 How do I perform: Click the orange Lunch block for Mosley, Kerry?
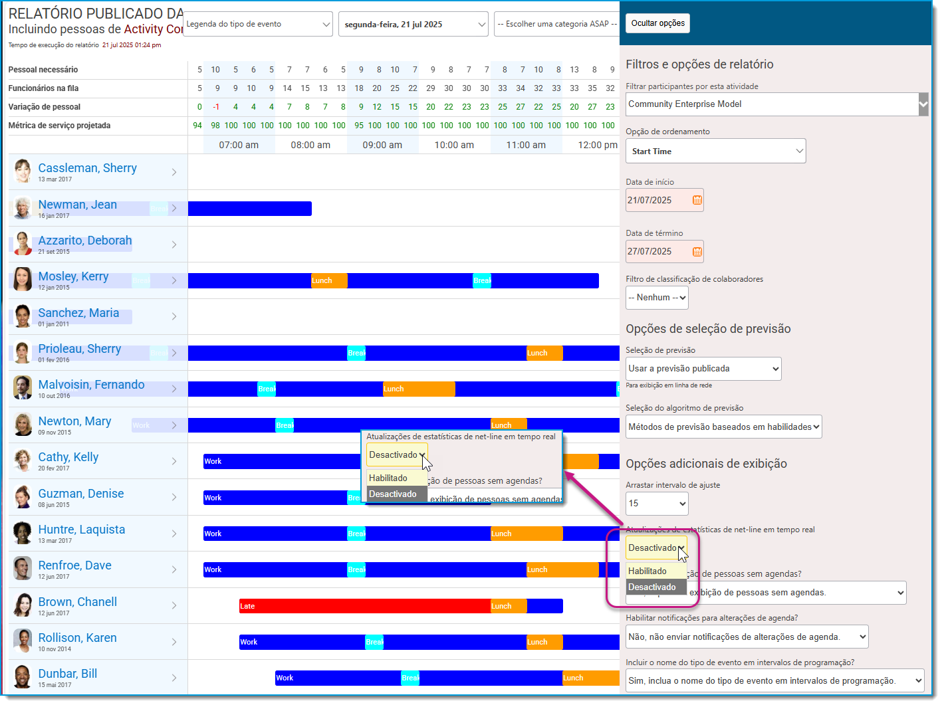coord(329,280)
